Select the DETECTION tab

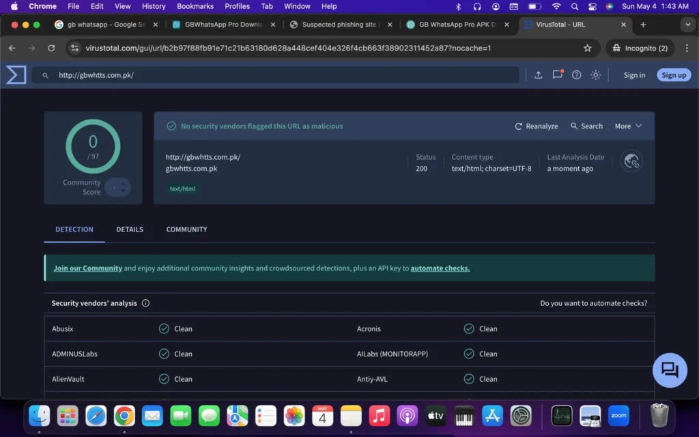point(74,229)
